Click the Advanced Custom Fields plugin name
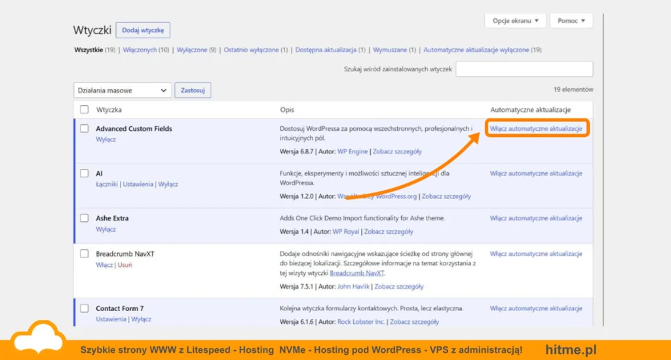The image size is (671, 360). tap(134, 128)
